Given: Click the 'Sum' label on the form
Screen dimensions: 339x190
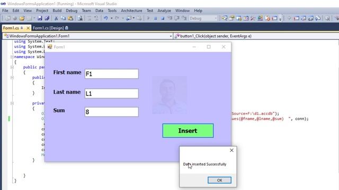Looking at the screenshot, I should click(59, 110).
